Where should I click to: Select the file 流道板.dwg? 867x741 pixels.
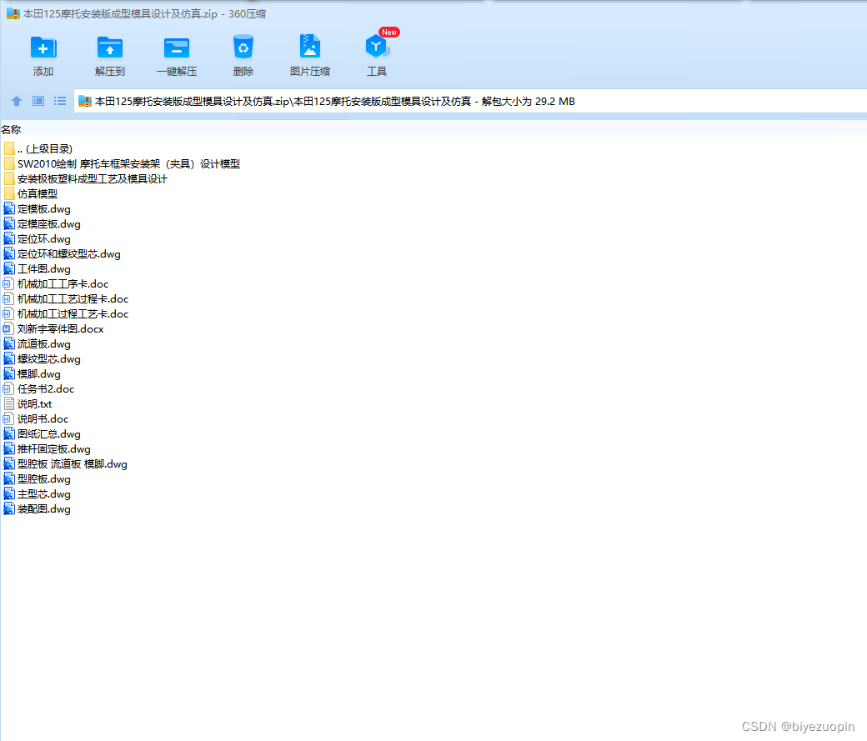pyautogui.click(x=44, y=344)
